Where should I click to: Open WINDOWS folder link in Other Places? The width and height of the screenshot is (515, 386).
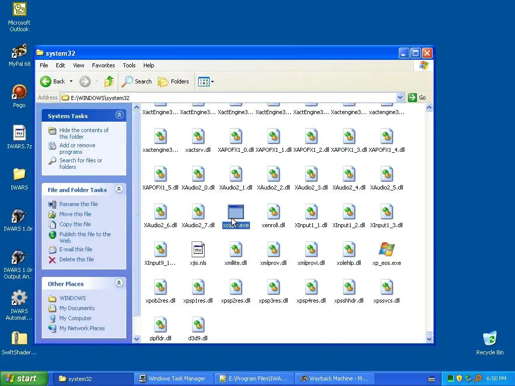click(72, 298)
